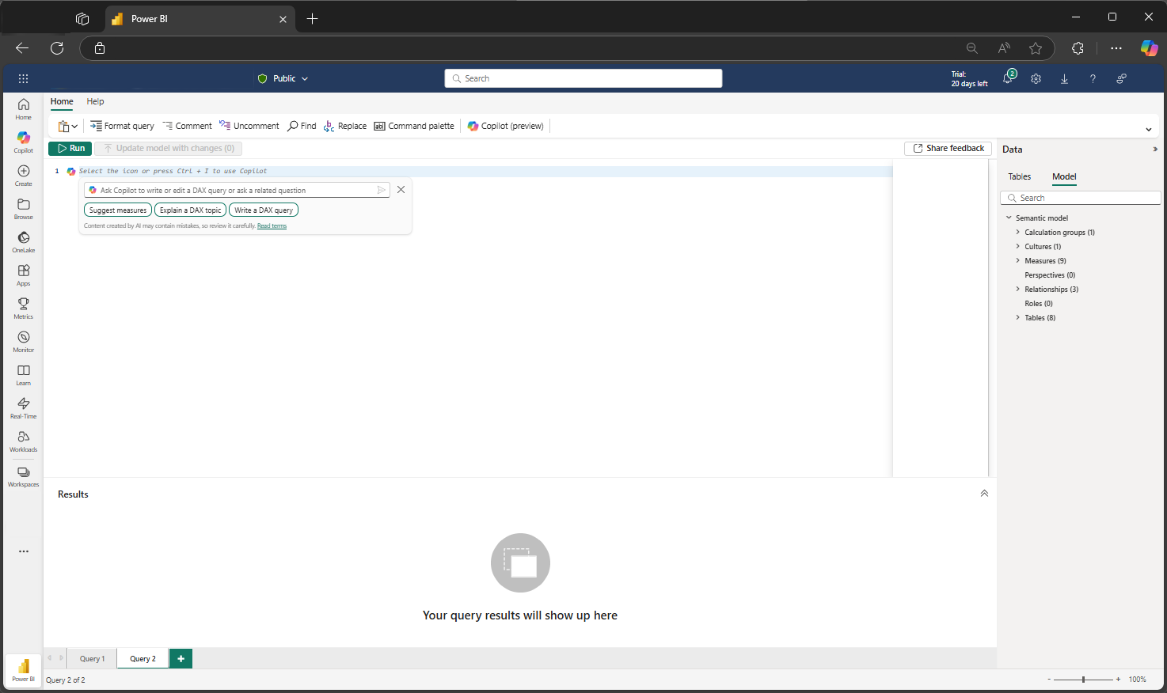The height and width of the screenshot is (693, 1167).
Task: Open Workloads in the left navigation
Action: tap(24, 441)
